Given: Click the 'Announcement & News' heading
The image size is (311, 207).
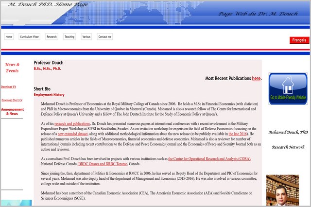Looking at the screenshot, I should [12, 111].
